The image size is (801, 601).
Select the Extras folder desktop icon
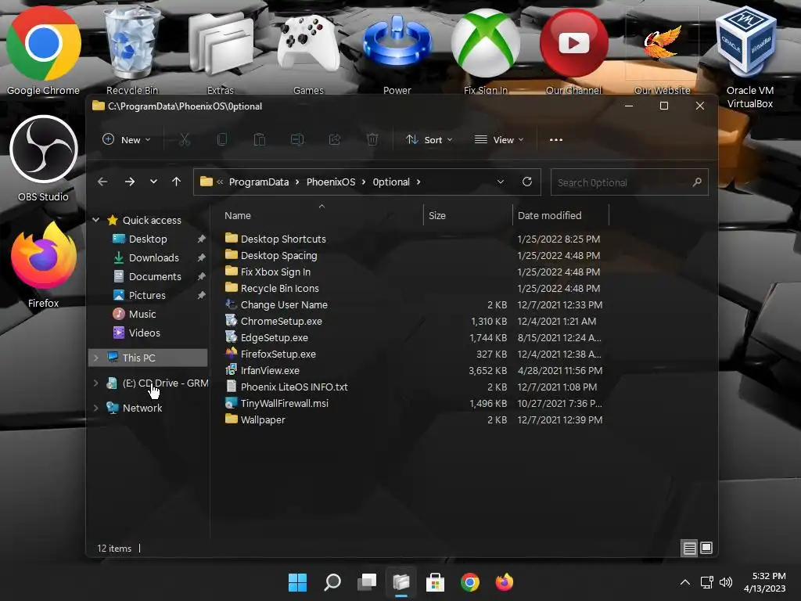click(x=220, y=50)
